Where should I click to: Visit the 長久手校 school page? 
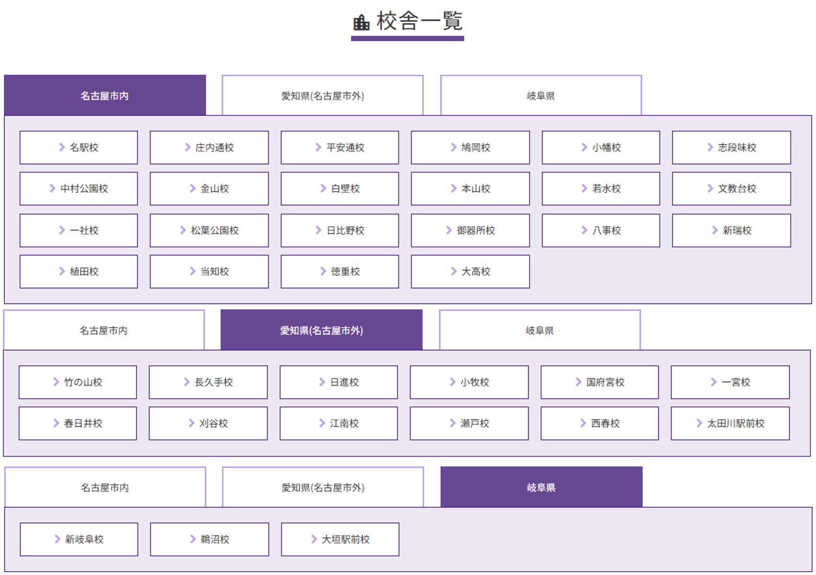click(x=208, y=382)
